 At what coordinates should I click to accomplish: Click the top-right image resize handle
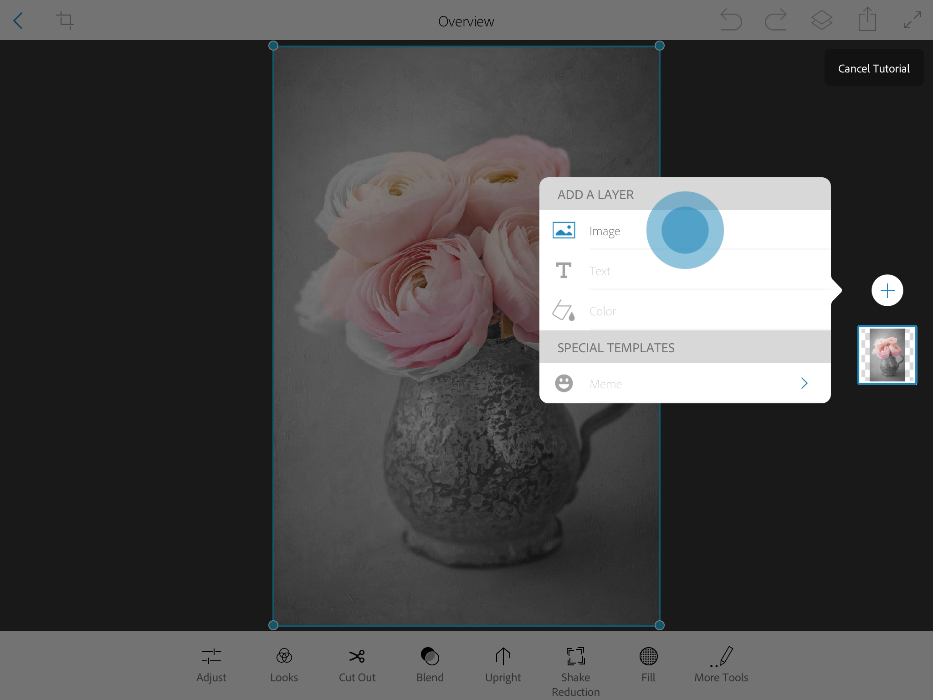[x=659, y=46]
